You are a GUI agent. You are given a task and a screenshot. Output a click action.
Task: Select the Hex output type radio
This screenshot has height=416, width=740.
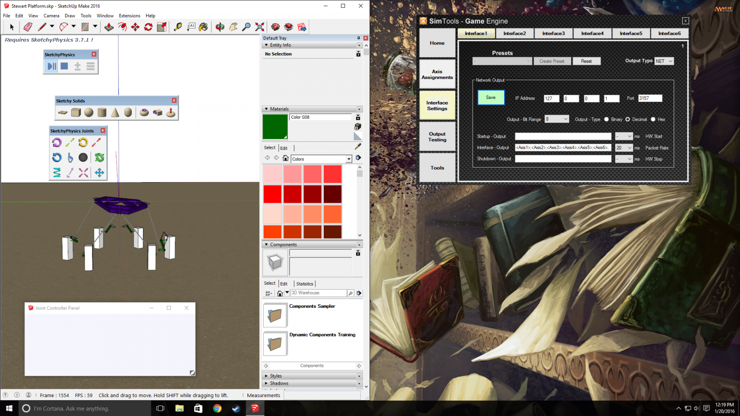[x=653, y=119]
